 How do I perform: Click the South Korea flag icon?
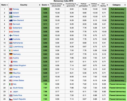pyautogui.click(x=11, y=88)
